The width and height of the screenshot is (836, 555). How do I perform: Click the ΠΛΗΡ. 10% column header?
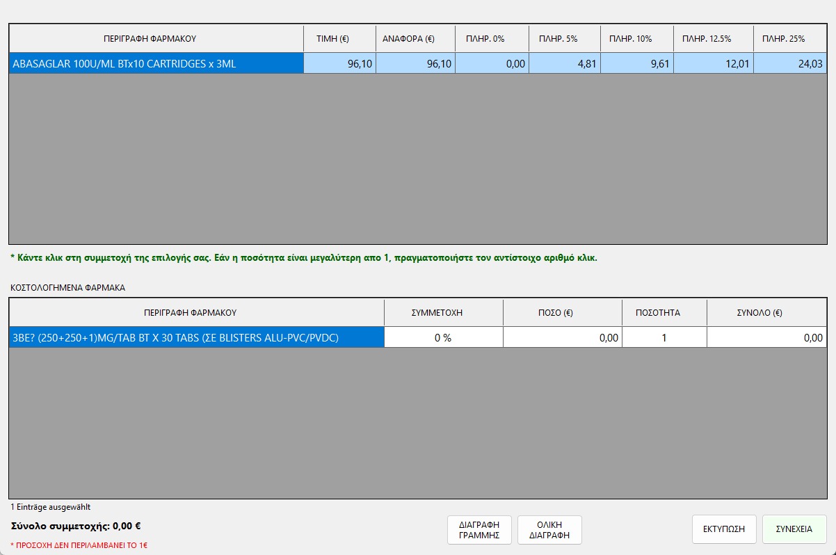[637, 39]
